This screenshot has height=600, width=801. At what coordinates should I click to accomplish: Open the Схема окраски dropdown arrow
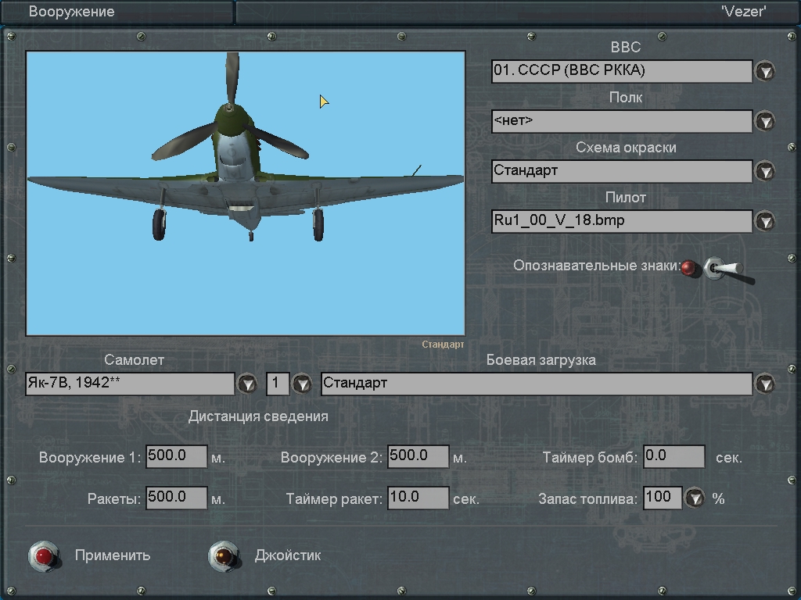pos(764,171)
